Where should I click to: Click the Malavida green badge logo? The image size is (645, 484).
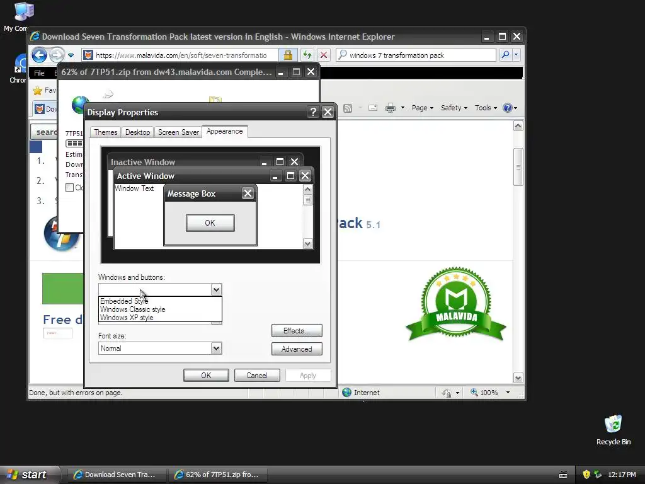tap(456, 304)
